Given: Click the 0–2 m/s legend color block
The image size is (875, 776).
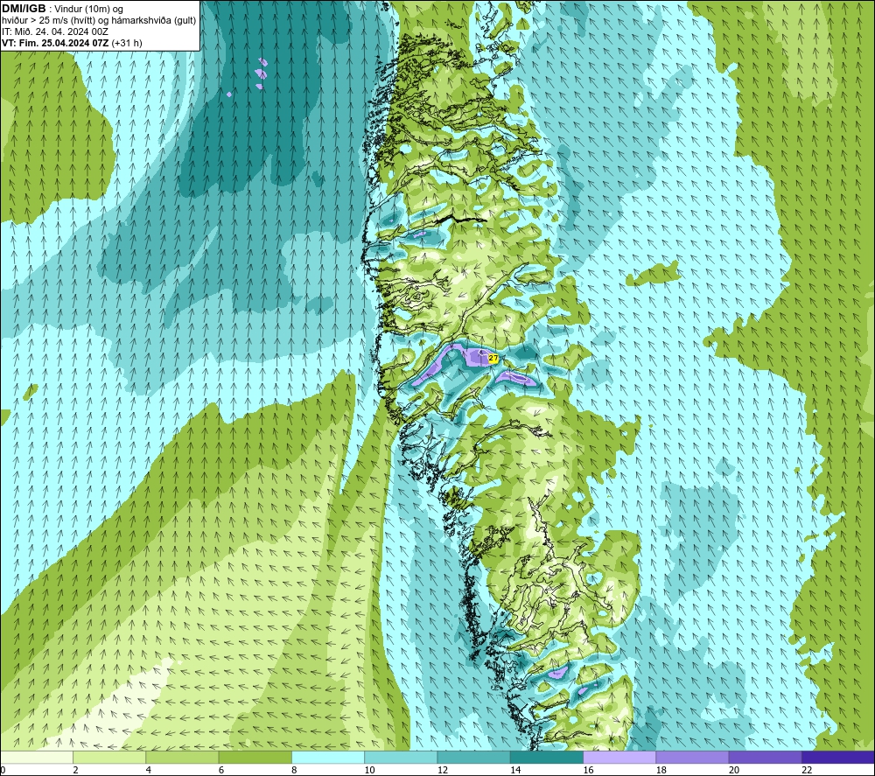Looking at the screenshot, I should pos(36,757).
